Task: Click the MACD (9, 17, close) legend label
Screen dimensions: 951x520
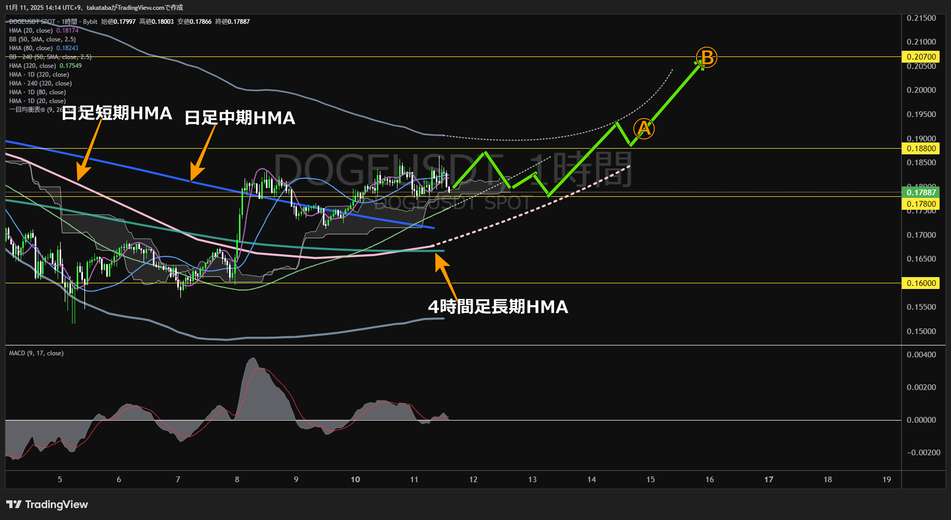Action: [36, 353]
